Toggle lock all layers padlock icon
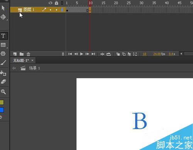This screenshot has width=193, height=150. click(x=56, y=3)
